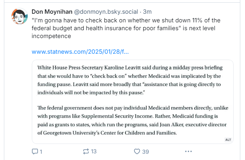This screenshot has width=245, height=160.
Task: Click the reply count number 1
Action: [40, 151]
